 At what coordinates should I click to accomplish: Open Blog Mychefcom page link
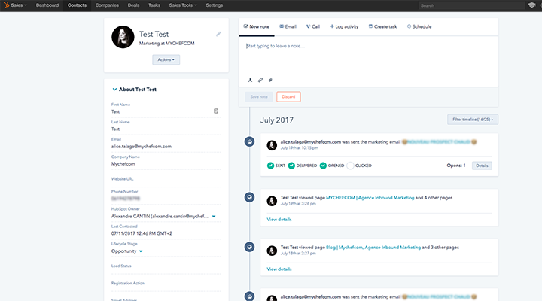click(x=373, y=248)
